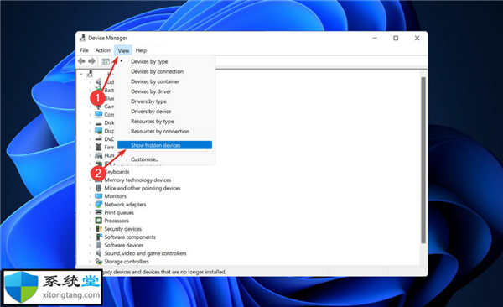Collapse the root computer tree node

(x=82, y=74)
